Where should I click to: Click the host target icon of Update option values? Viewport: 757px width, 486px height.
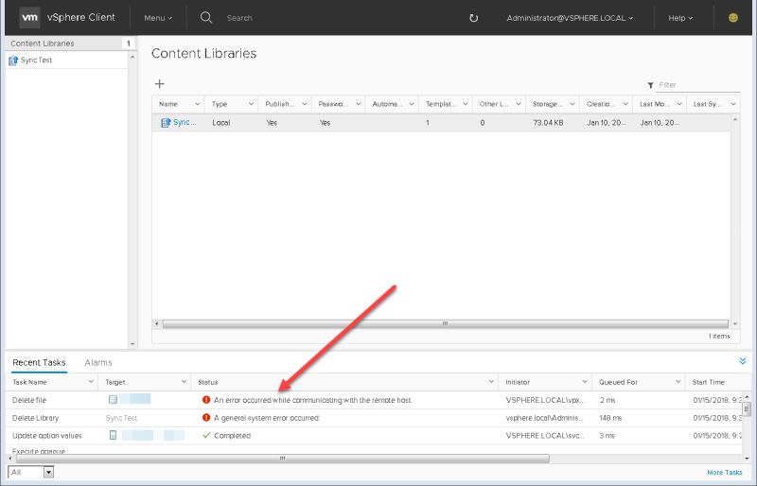[x=113, y=435]
